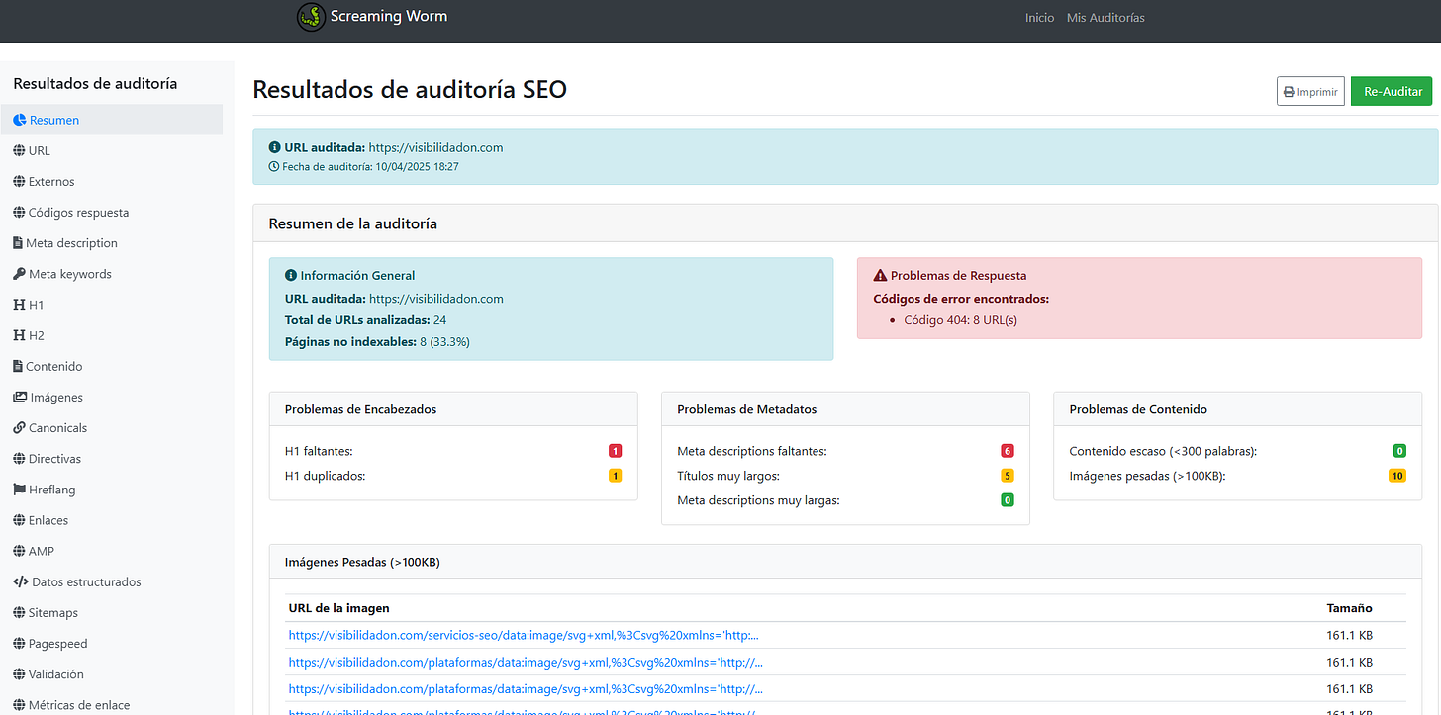Click the code icon for Datos estructurados

point(20,582)
